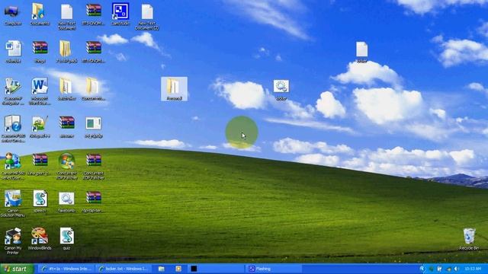Select the Documents folder shortcut
This screenshot has height=274, width=488.
(40, 14)
